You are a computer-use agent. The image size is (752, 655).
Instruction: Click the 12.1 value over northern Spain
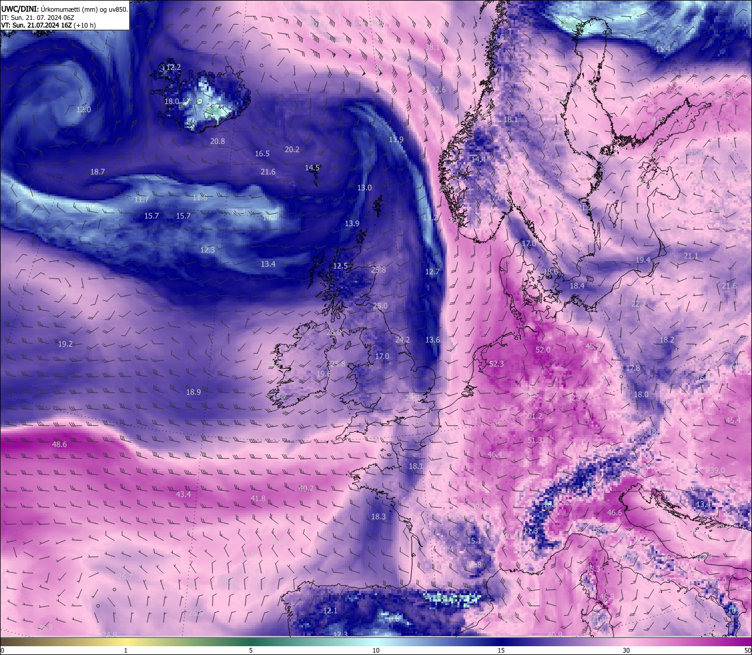(x=330, y=611)
